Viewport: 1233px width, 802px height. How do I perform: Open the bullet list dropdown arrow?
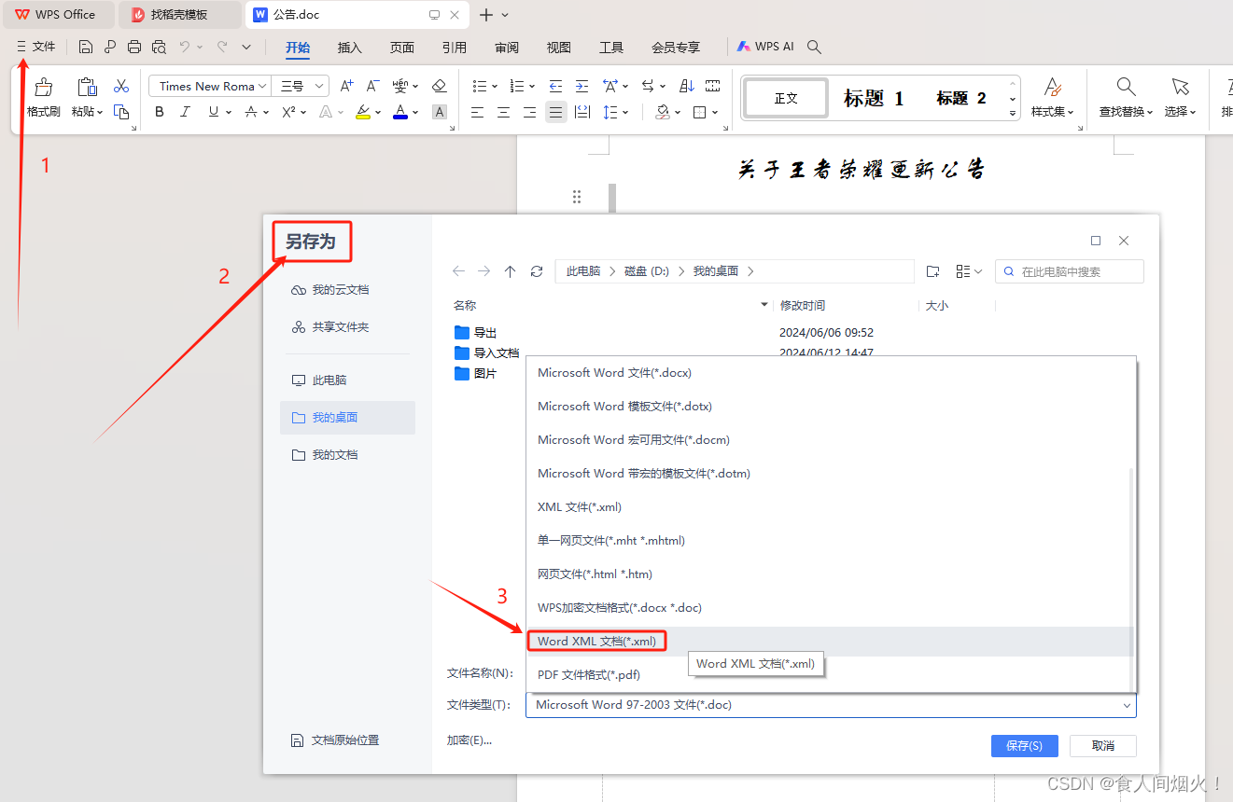(495, 86)
